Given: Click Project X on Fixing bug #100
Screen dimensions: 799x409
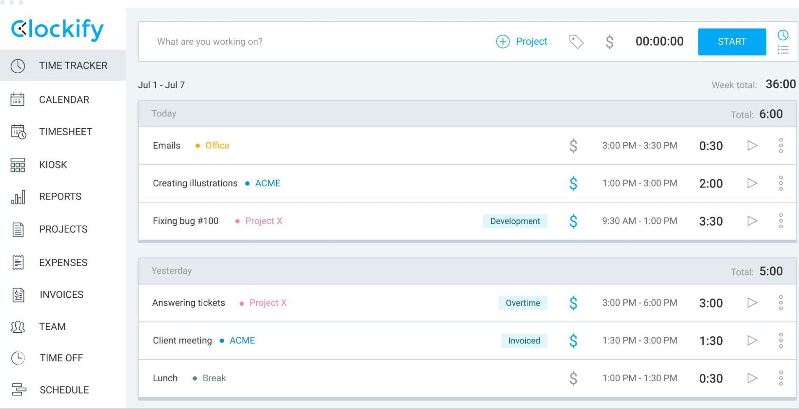Looking at the screenshot, I should (264, 221).
